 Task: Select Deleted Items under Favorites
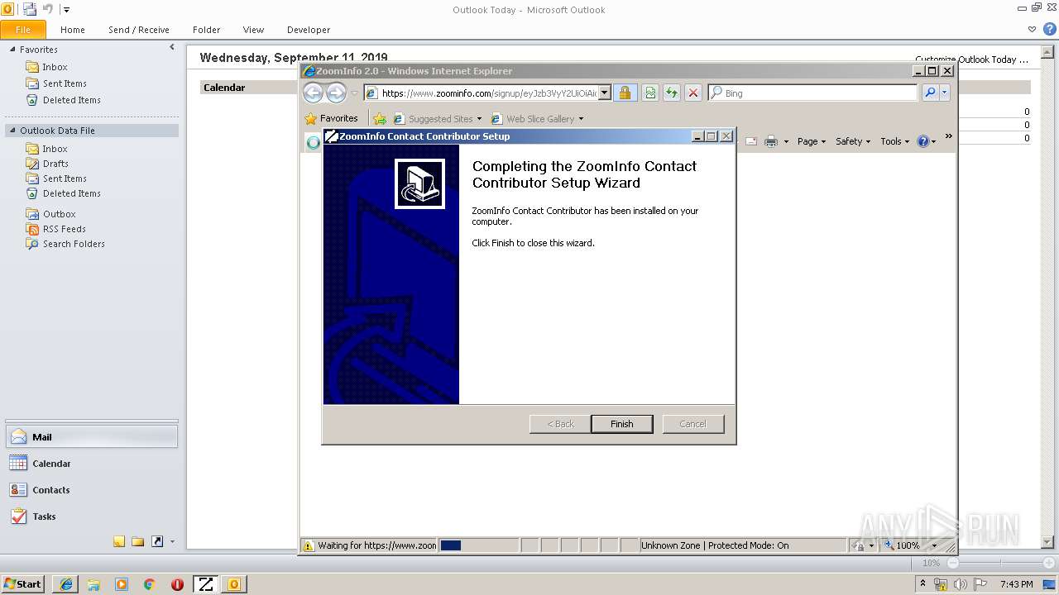[71, 100]
